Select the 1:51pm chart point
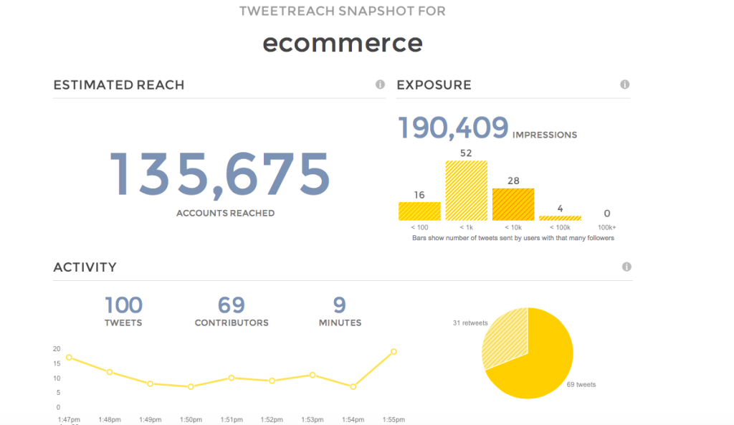734x425 pixels. tap(232, 378)
